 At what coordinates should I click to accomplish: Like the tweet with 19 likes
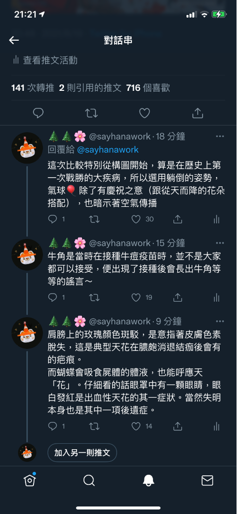(x=136, y=297)
